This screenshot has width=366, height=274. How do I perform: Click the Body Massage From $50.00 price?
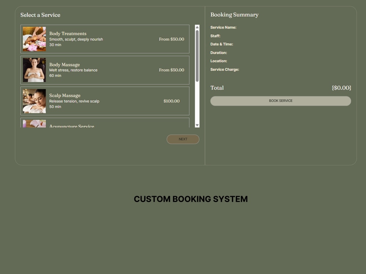click(171, 70)
